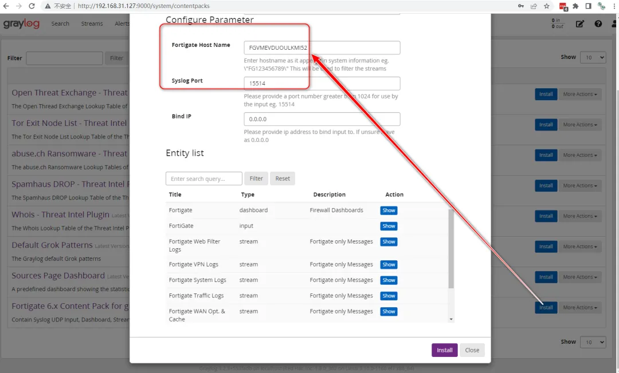This screenshot has width=619, height=373.
Task: Install the Tor Exit Node List pack
Action: [546, 125]
